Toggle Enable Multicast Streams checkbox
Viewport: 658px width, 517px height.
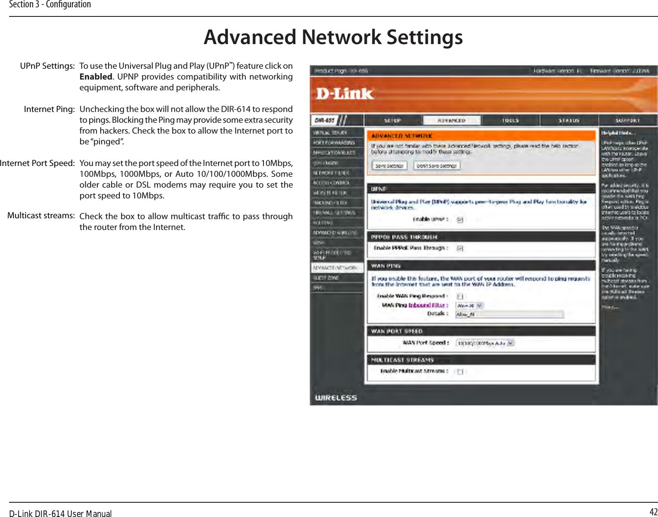tap(460, 372)
